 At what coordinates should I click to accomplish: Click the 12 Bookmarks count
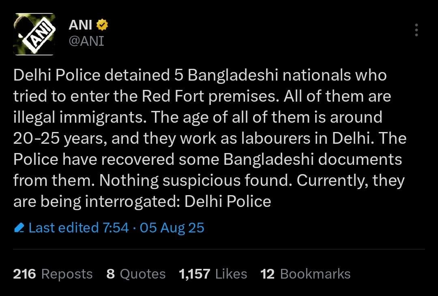[306, 274]
